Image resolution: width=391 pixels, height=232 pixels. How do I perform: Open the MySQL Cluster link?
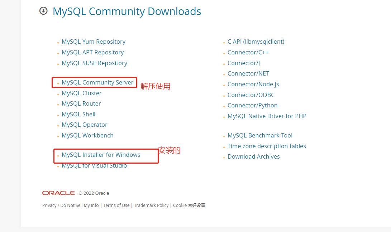(x=82, y=93)
